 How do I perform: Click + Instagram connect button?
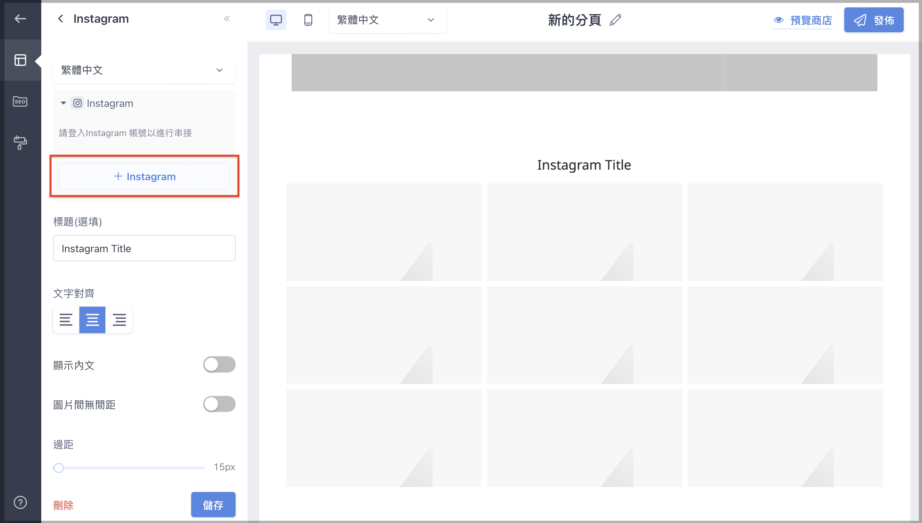[144, 176]
